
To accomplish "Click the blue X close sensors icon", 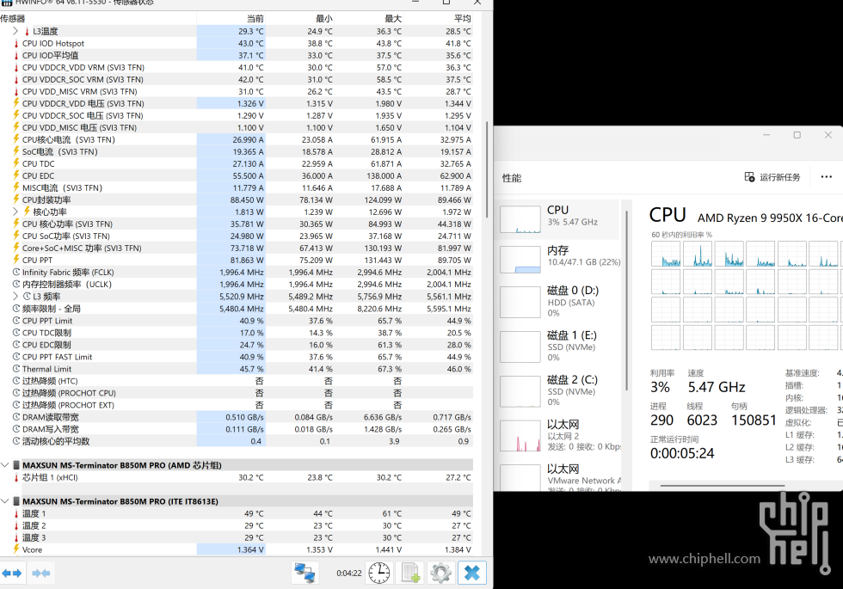I will (471, 573).
